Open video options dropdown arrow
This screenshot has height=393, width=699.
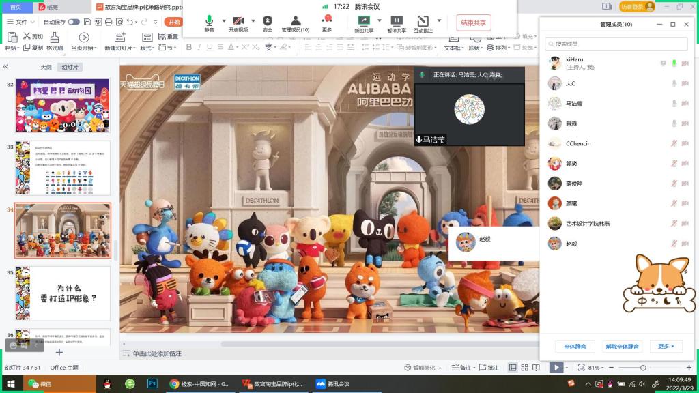(x=253, y=20)
